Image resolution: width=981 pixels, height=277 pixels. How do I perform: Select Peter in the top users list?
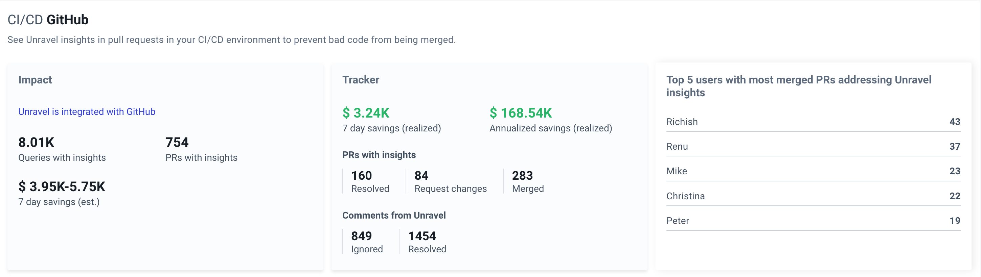(x=678, y=221)
